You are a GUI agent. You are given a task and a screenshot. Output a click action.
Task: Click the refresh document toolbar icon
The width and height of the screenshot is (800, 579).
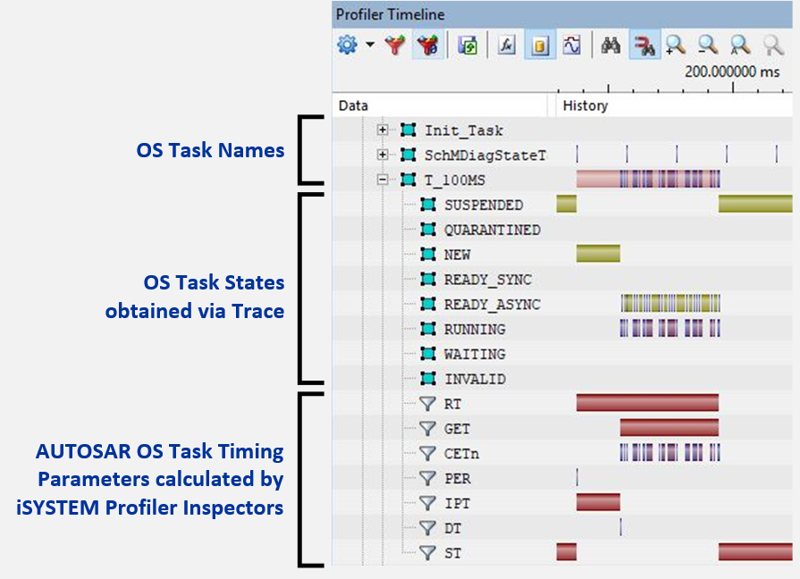(x=467, y=46)
